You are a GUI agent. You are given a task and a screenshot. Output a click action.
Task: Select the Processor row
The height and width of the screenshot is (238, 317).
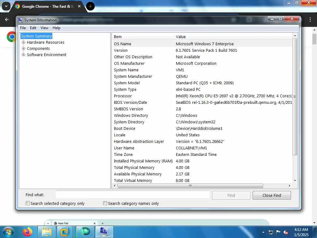pyautogui.click(x=202, y=96)
